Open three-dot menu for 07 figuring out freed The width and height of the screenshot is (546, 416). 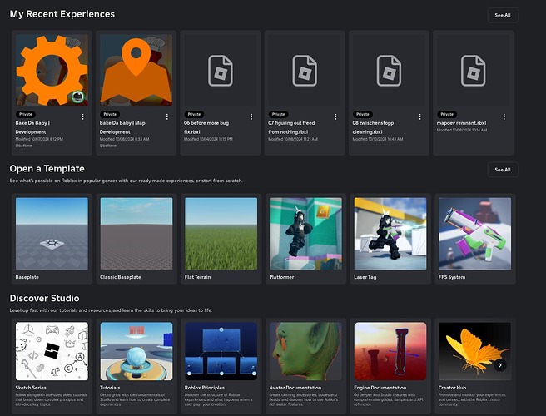point(335,117)
